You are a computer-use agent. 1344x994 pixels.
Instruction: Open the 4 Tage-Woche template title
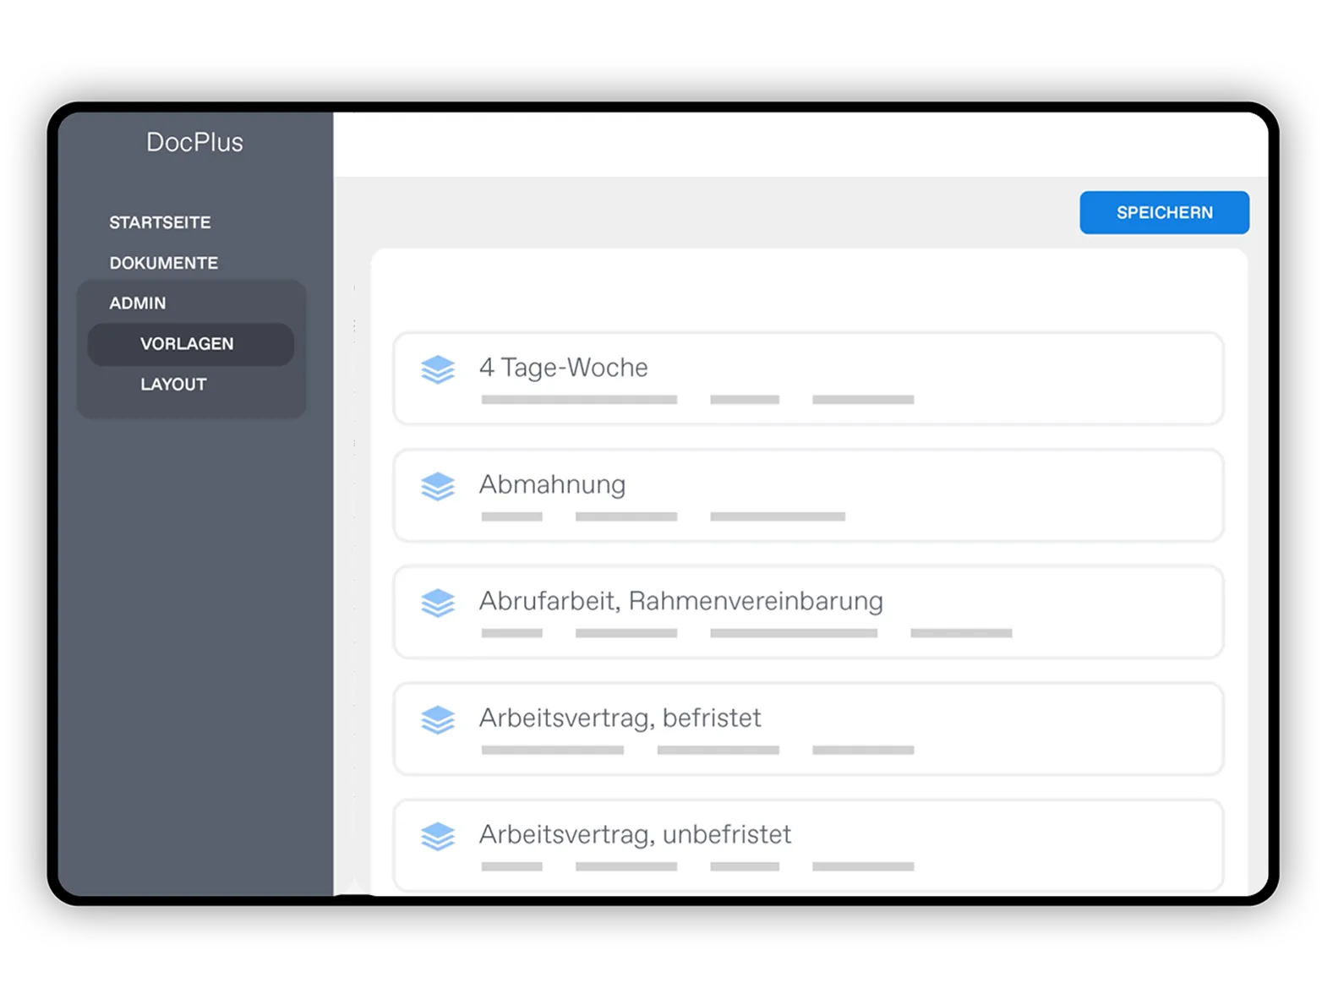coord(564,368)
